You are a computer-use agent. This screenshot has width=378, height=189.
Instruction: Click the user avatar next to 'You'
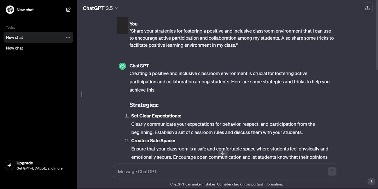(122, 25)
